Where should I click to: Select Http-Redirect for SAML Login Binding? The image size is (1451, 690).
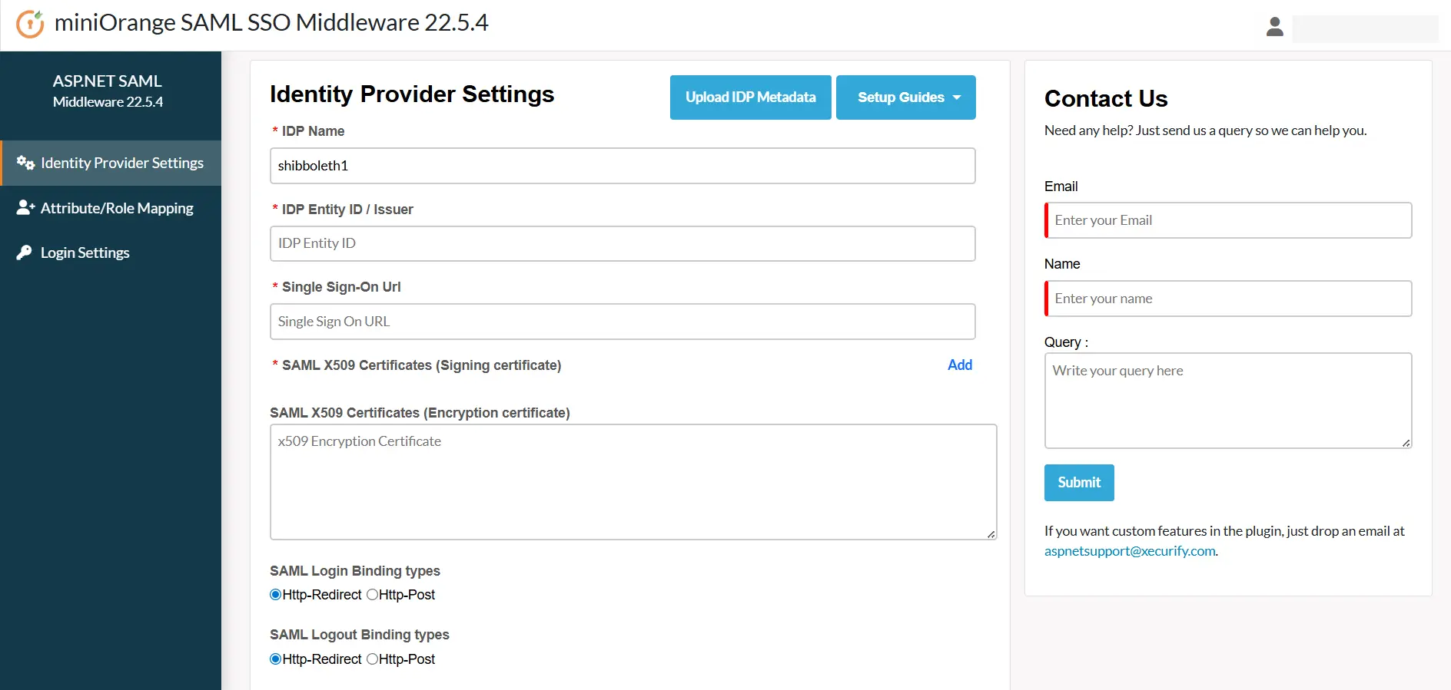click(x=276, y=595)
